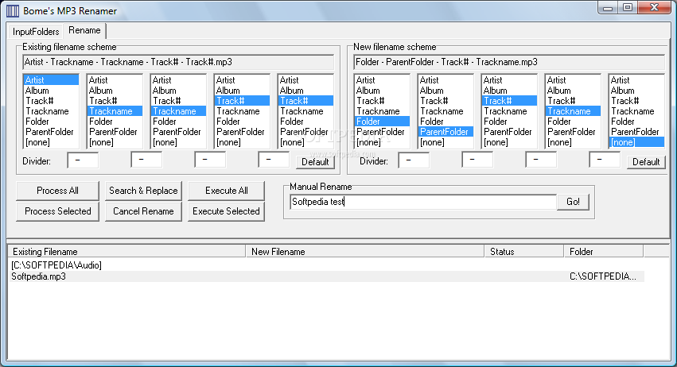Select Album in first Existing scheme list
The width and height of the screenshot is (677, 367).
coord(51,91)
